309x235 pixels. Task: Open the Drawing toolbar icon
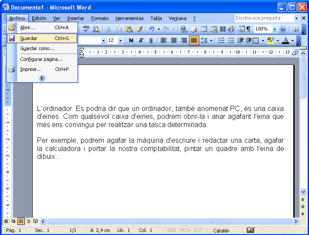[231, 29]
